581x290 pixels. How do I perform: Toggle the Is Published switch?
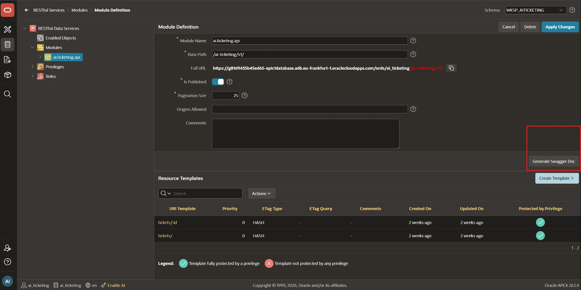218,82
